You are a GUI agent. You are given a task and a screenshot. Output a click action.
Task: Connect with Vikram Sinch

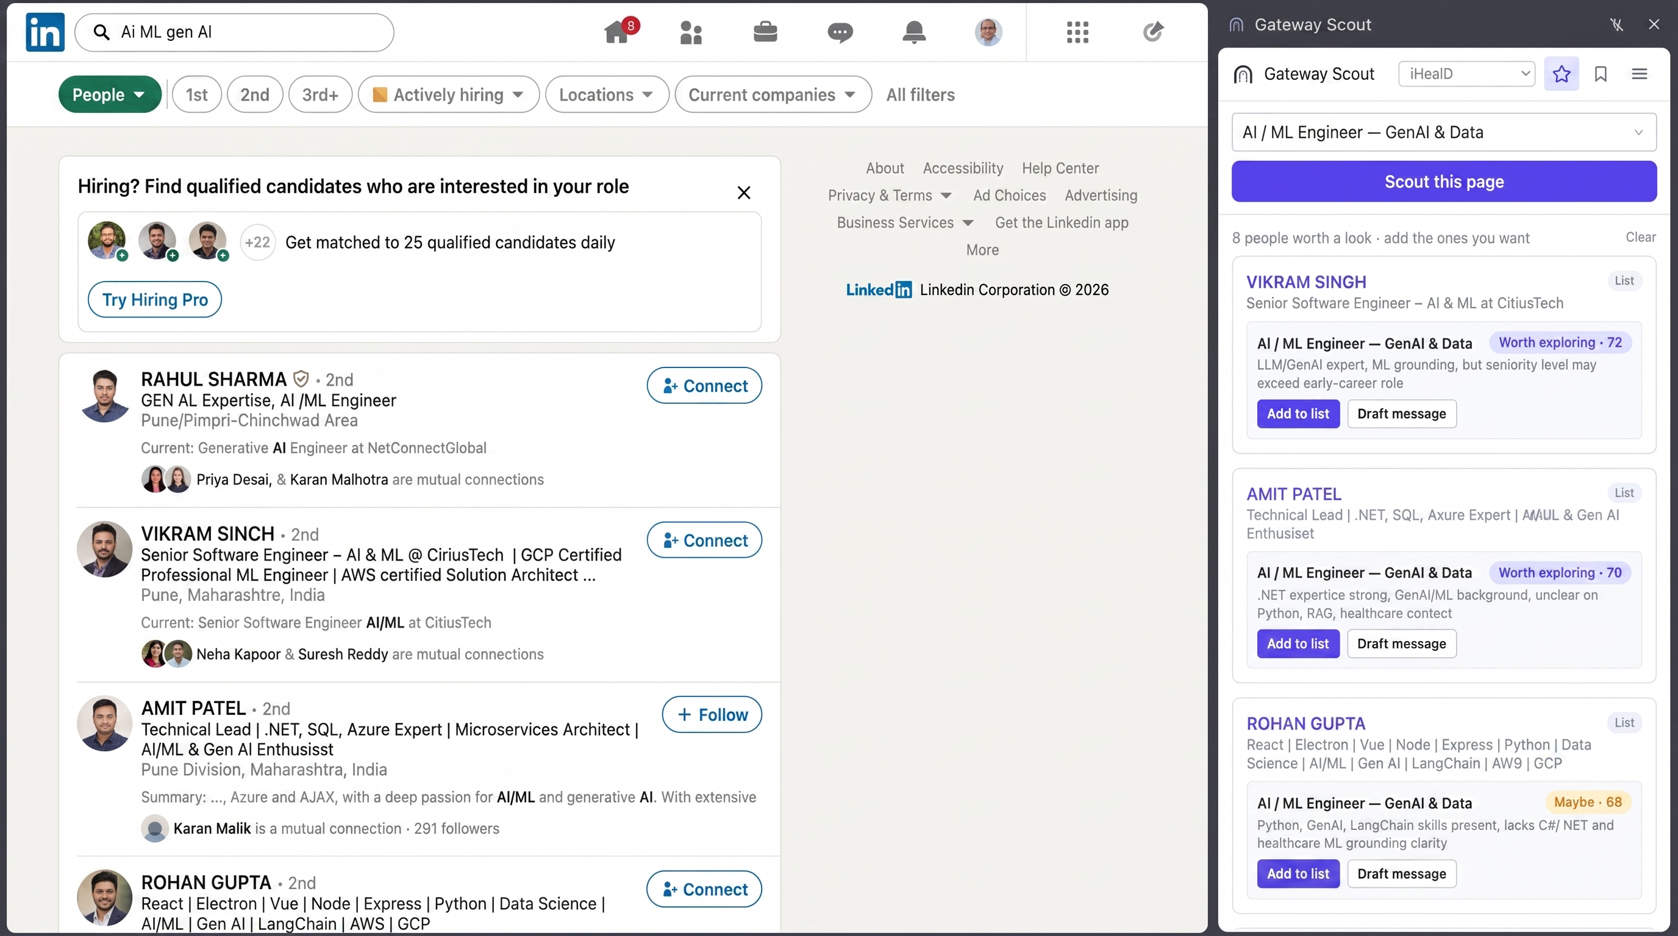pos(704,539)
